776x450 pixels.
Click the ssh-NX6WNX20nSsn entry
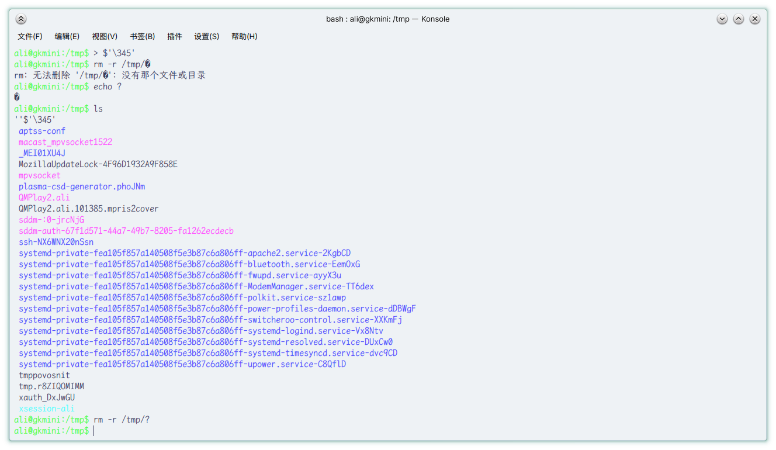[x=56, y=242]
